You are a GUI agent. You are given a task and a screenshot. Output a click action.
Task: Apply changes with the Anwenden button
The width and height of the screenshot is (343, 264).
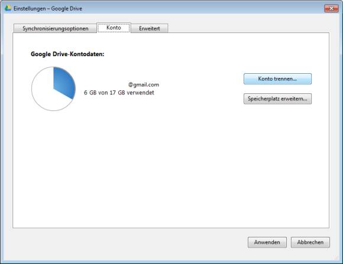point(267,242)
